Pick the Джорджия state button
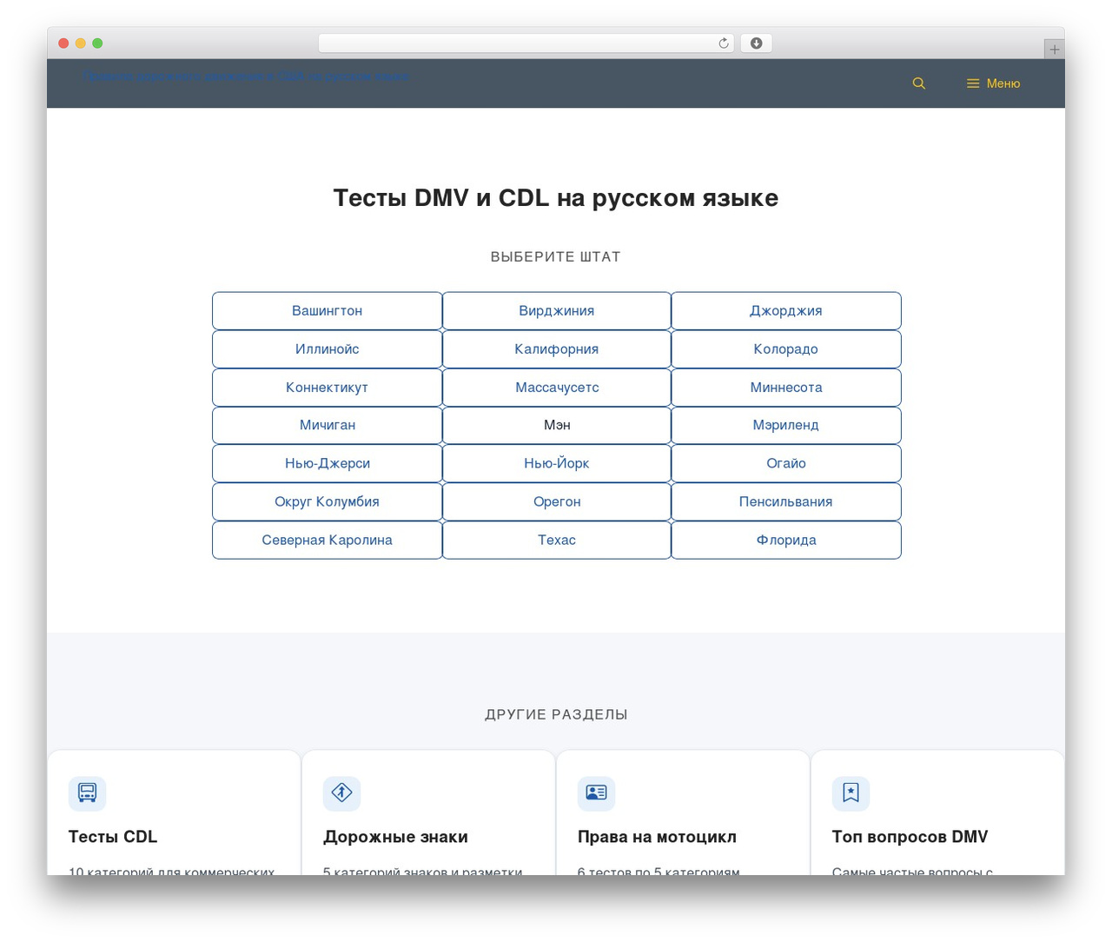Viewport: 1112px width, 942px height. point(786,311)
